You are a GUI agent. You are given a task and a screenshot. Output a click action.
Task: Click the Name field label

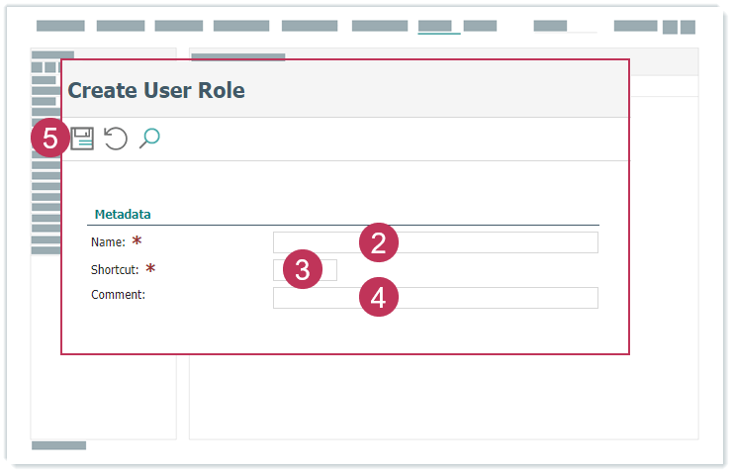[x=108, y=242]
